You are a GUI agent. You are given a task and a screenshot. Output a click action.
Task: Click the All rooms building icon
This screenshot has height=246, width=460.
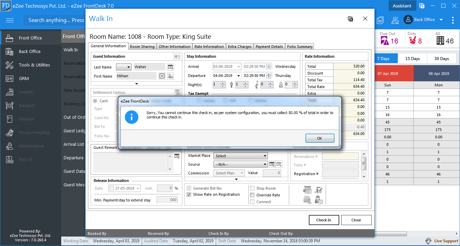point(440,41)
